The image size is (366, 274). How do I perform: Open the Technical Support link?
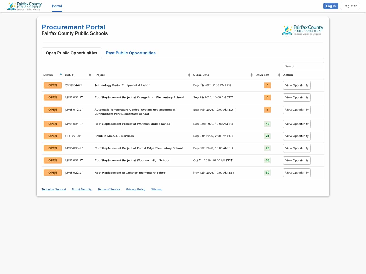(x=54, y=189)
